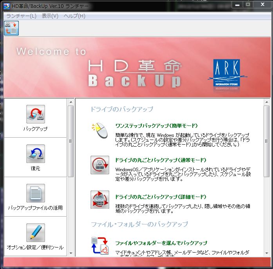Open オプション設定/便利ツール pencil icon
Viewport: 273px width, 269px height.
coord(36,233)
